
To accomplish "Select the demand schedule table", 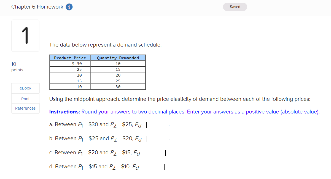I will point(98,72).
